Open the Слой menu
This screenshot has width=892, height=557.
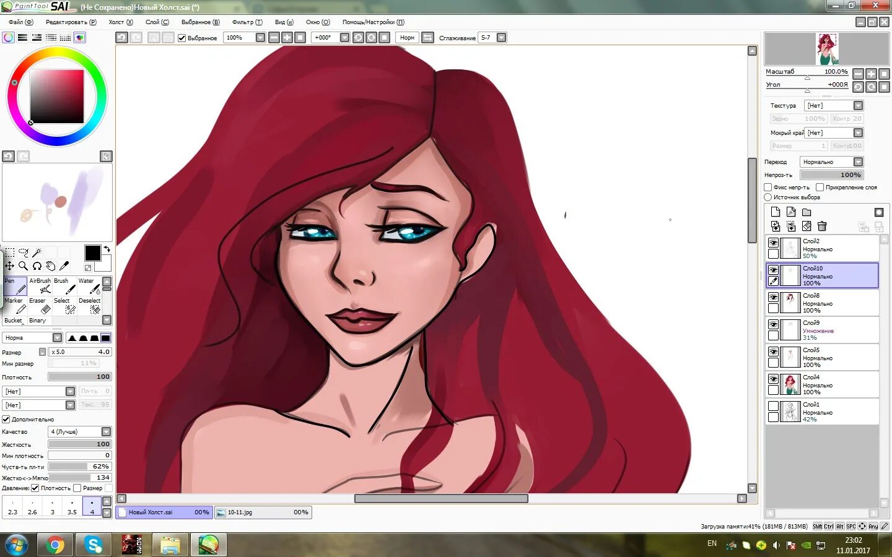157,22
